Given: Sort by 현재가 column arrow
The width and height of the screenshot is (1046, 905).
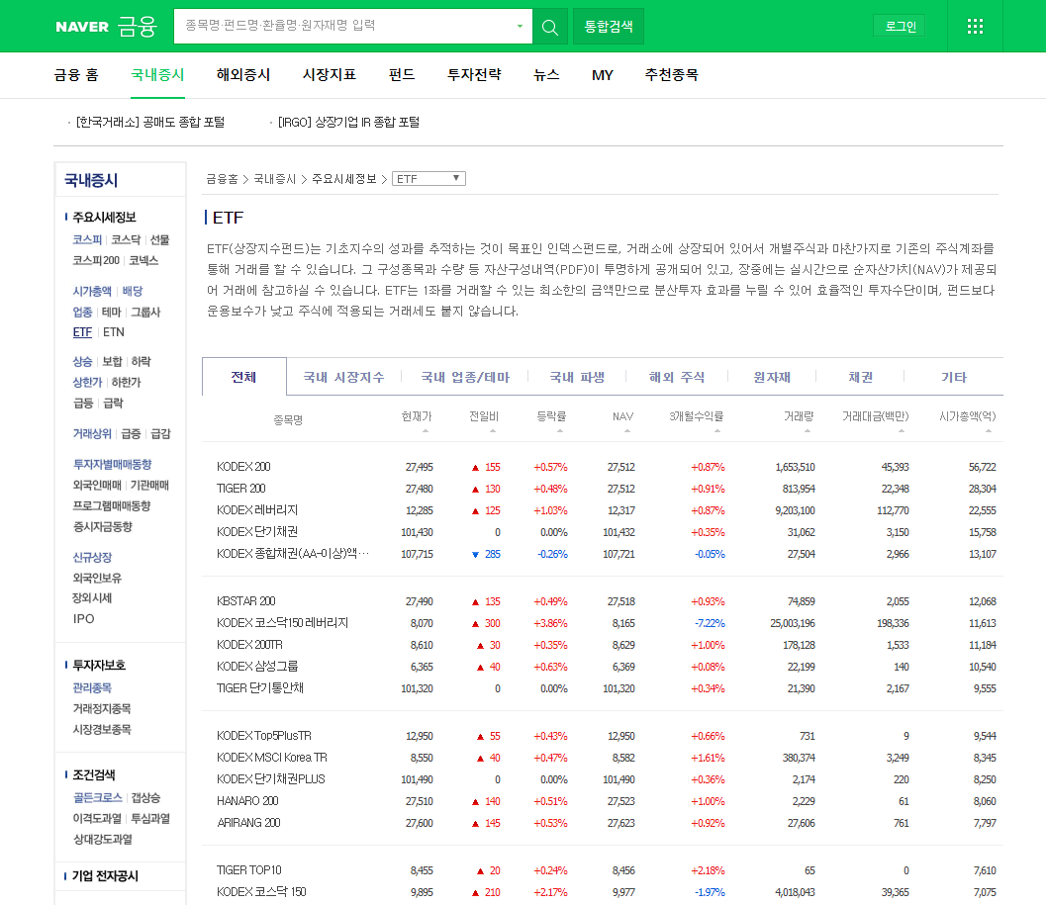Looking at the screenshot, I should point(426,431).
